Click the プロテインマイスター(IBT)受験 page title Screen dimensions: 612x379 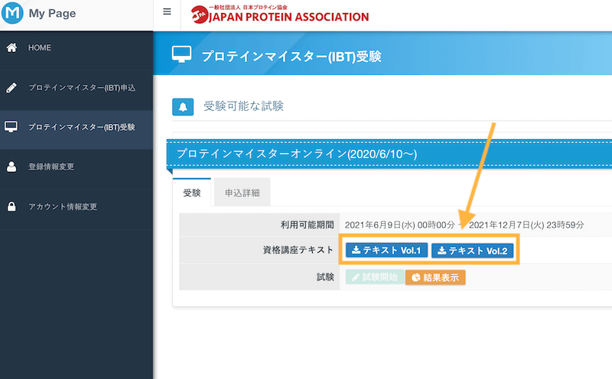[291, 57]
